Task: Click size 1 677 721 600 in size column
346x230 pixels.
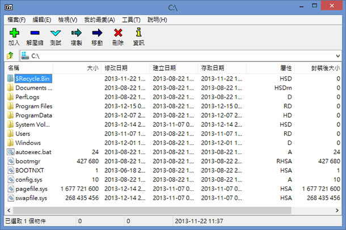Action: pyautogui.click(x=79, y=189)
